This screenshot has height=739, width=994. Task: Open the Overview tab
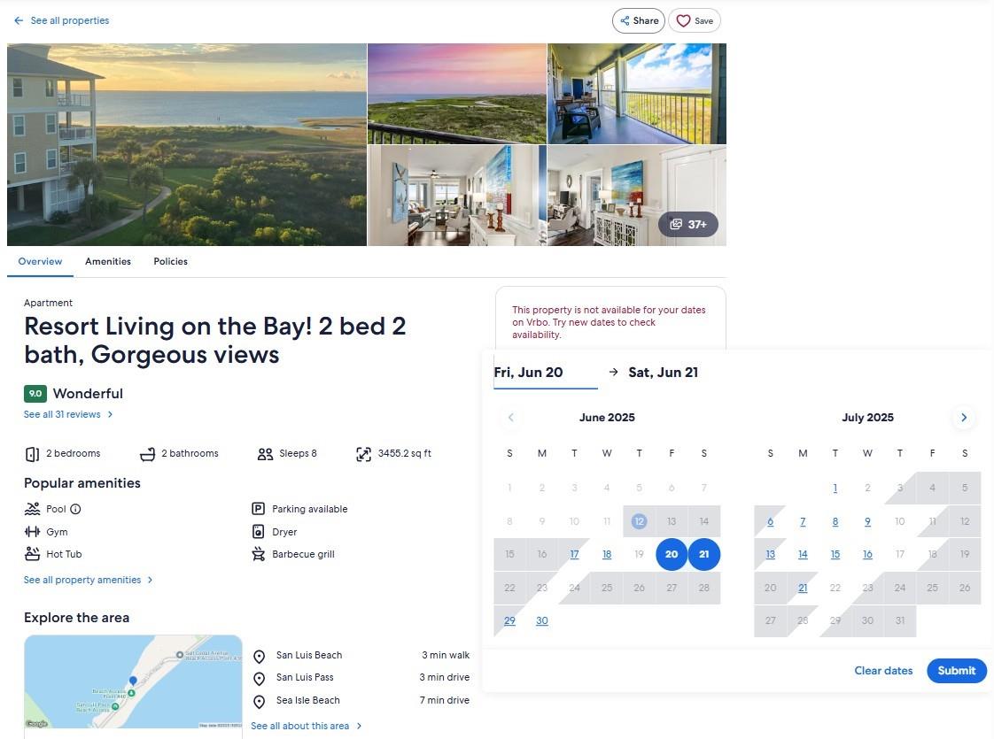click(x=40, y=261)
